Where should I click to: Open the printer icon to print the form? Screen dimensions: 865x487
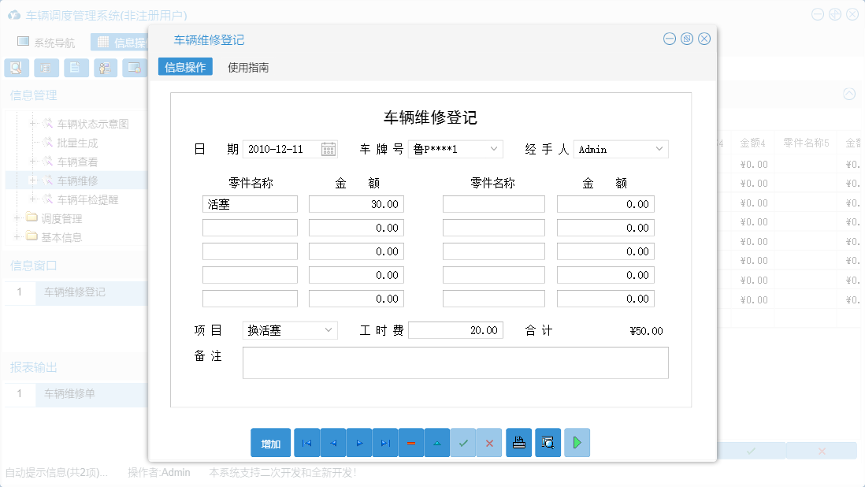coord(518,442)
